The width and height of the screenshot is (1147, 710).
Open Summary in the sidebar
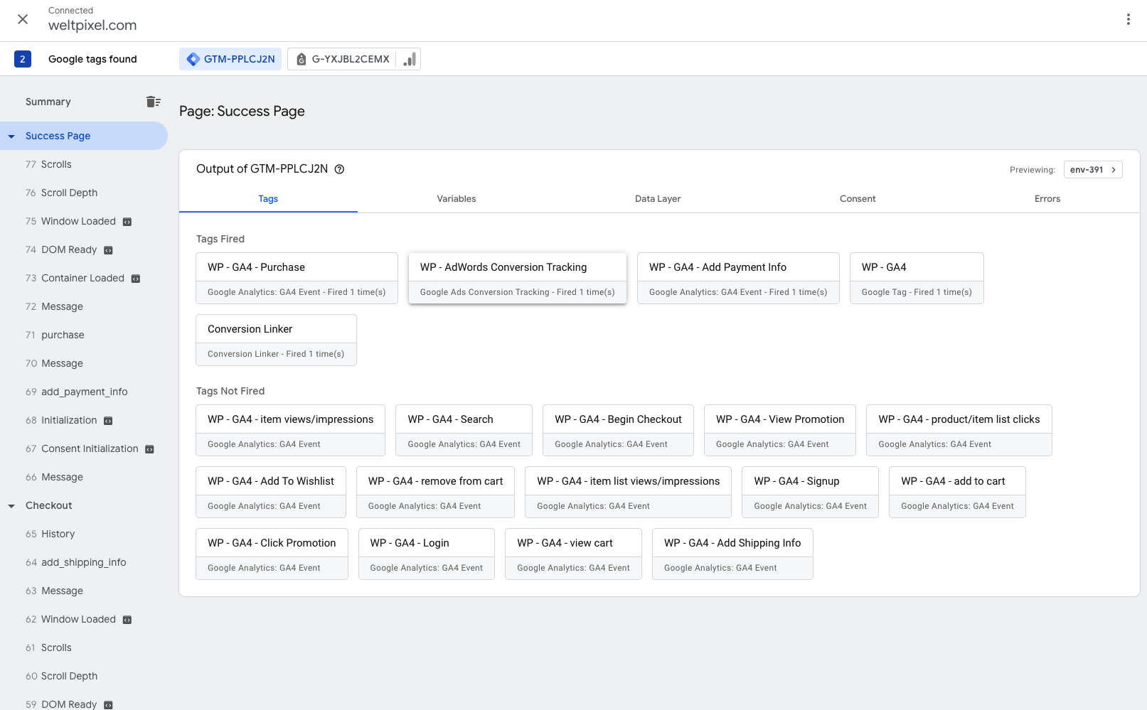click(48, 102)
